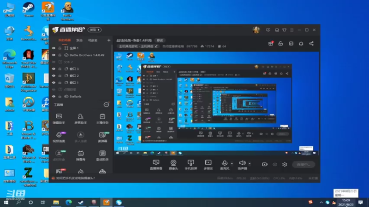369x207 pixels.
Task: Switch to the 我的场景 scene tab
Action: click(65, 40)
